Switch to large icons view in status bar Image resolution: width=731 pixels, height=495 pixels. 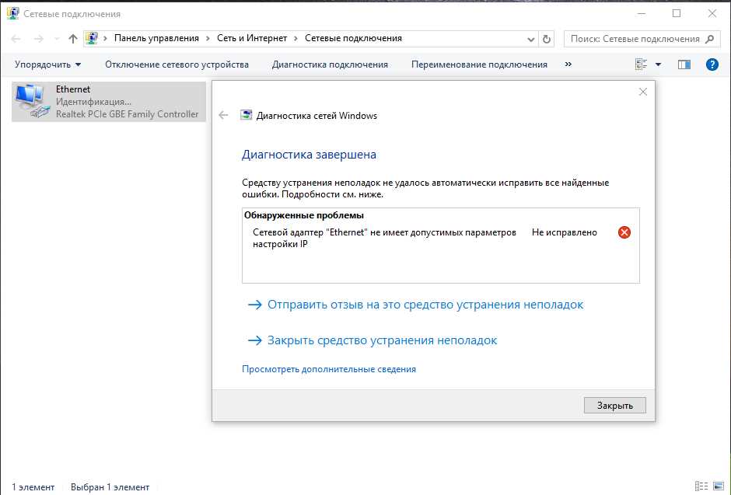click(719, 486)
